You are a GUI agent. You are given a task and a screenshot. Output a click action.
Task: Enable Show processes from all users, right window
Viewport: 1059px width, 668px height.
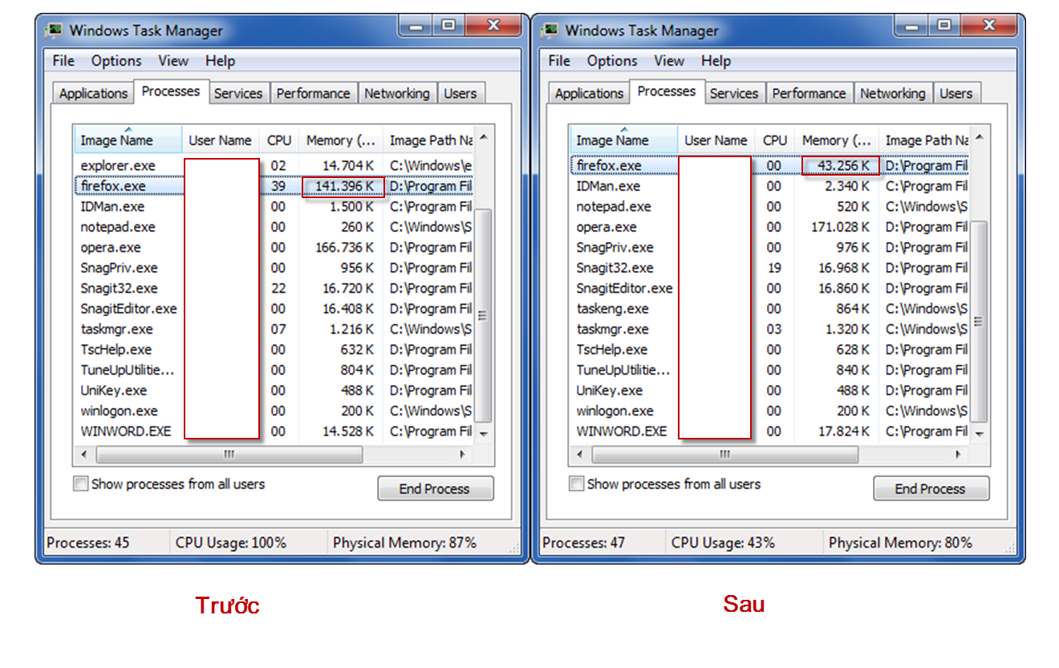(576, 484)
